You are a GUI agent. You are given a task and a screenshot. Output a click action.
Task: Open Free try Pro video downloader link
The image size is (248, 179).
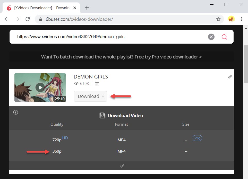pos(168,57)
